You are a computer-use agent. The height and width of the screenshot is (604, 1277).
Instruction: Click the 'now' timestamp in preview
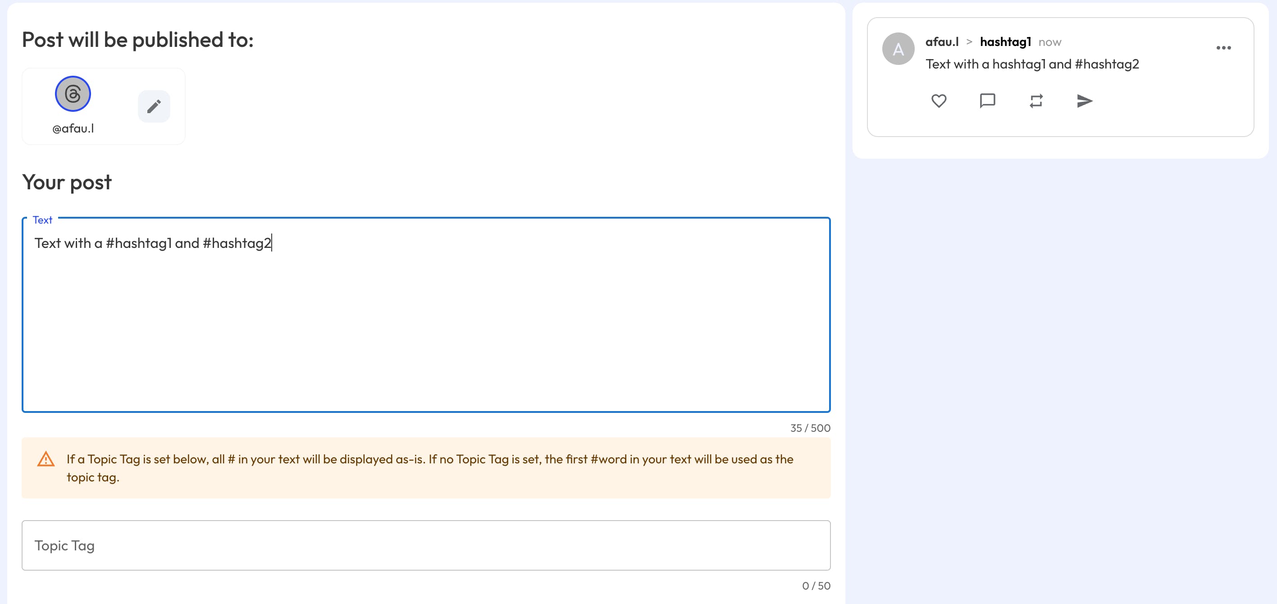[1049, 43]
